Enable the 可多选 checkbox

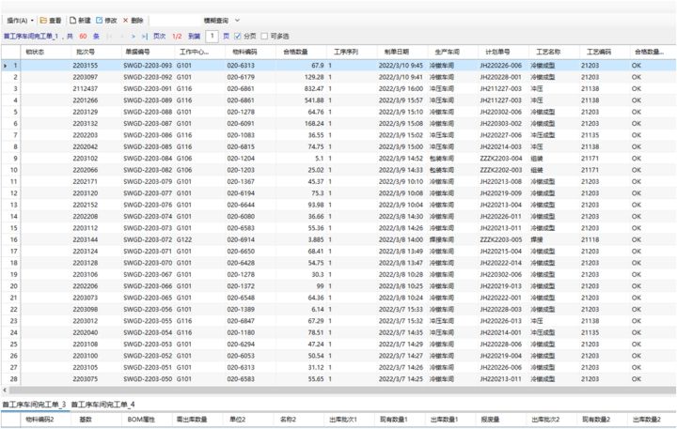(264, 37)
